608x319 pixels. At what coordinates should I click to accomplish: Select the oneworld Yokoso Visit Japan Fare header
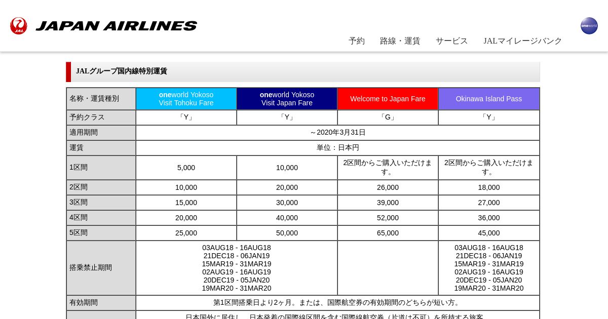click(x=287, y=99)
